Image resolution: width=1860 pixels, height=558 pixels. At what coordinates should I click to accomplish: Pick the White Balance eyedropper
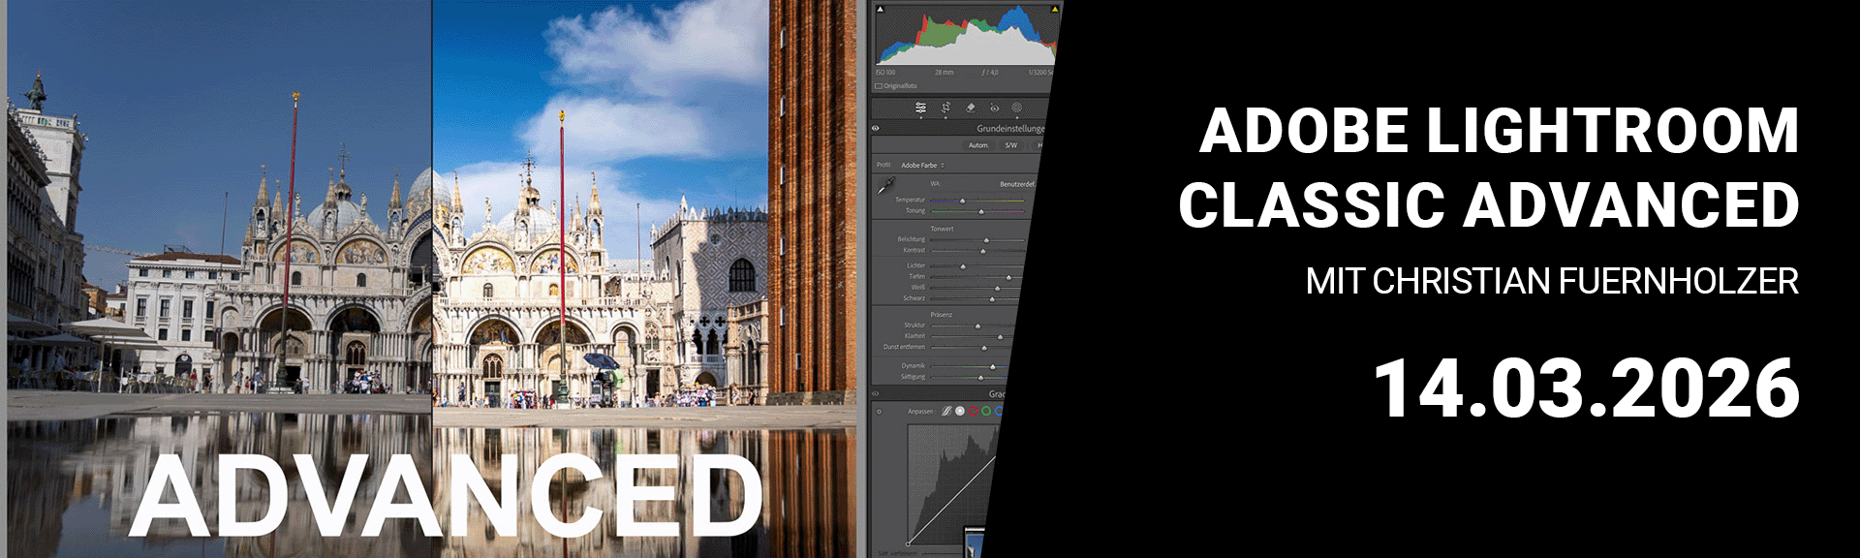click(x=885, y=187)
